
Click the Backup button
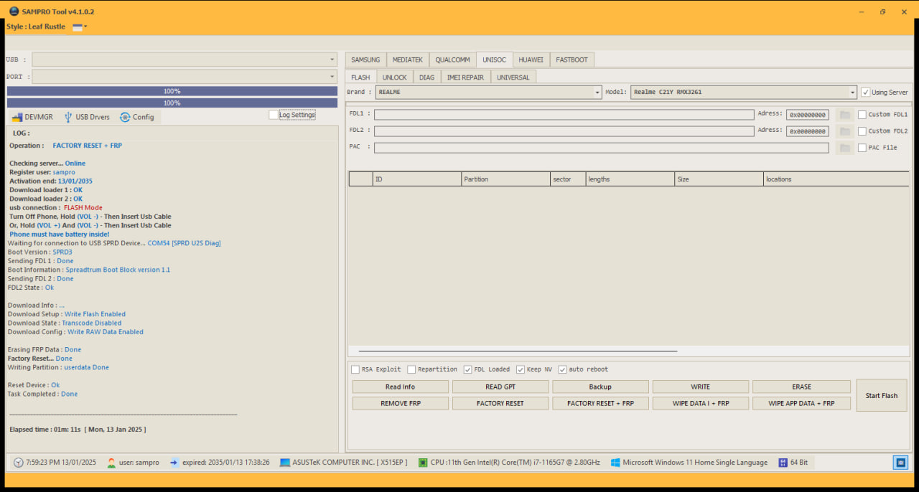[x=600, y=387]
